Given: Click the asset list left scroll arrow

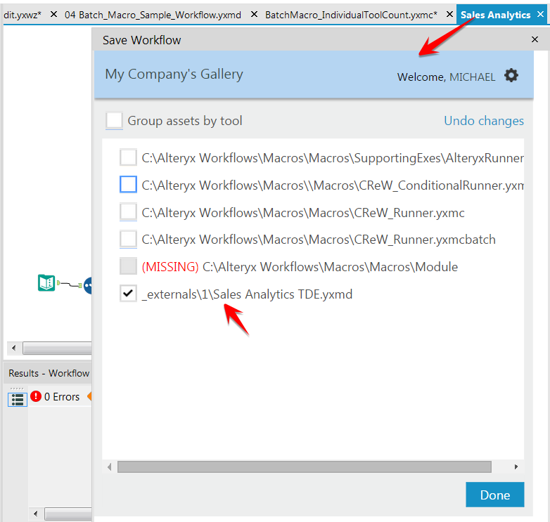Looking at the screenshot, I should (x=110, y=467).
